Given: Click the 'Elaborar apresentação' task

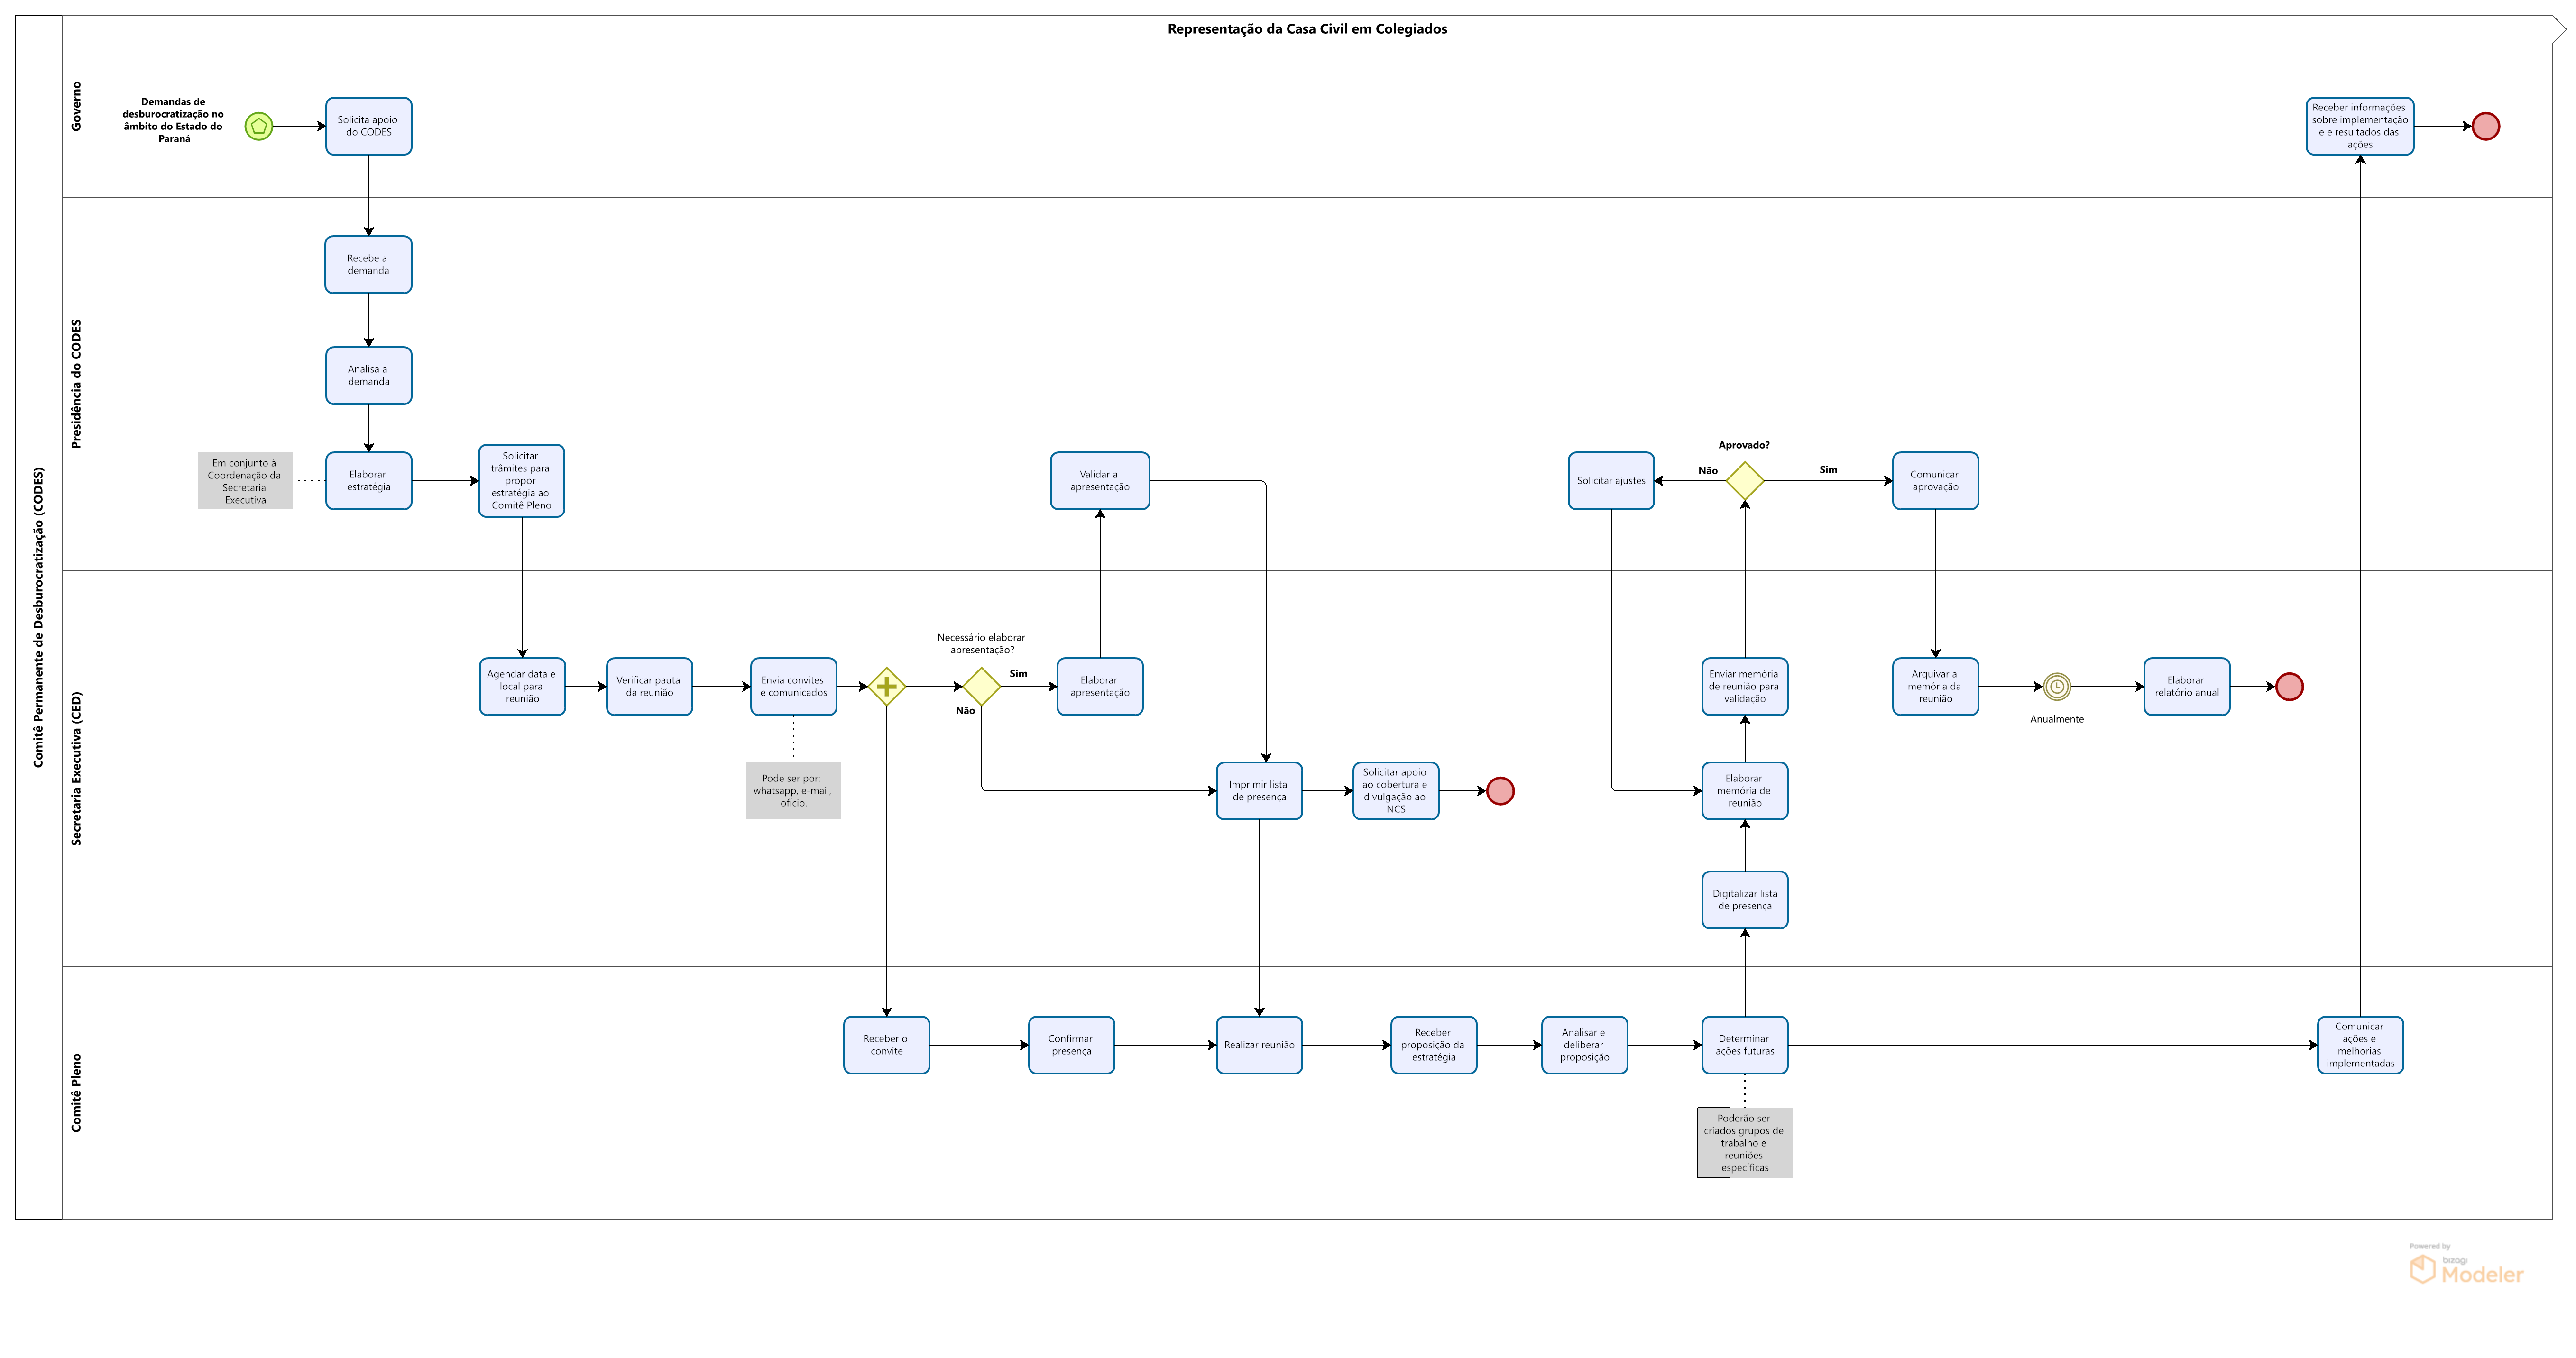Looking at the screenshot, I should [x=1100, y=686].
